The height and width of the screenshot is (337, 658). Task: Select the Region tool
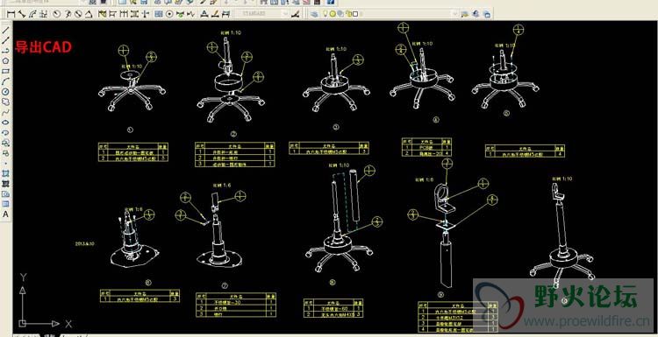[6, 193]
